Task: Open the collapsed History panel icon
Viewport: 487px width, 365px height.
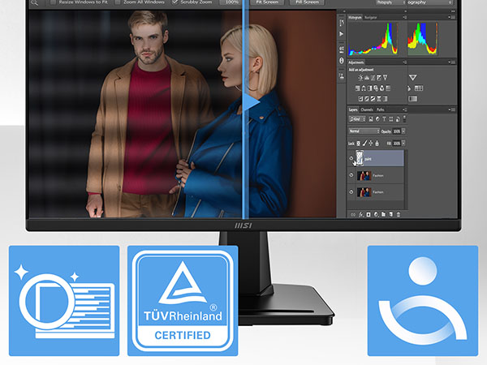Action: (342, 23)
